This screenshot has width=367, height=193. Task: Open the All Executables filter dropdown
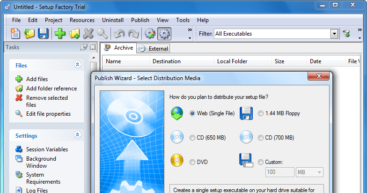tap(334, 34)
